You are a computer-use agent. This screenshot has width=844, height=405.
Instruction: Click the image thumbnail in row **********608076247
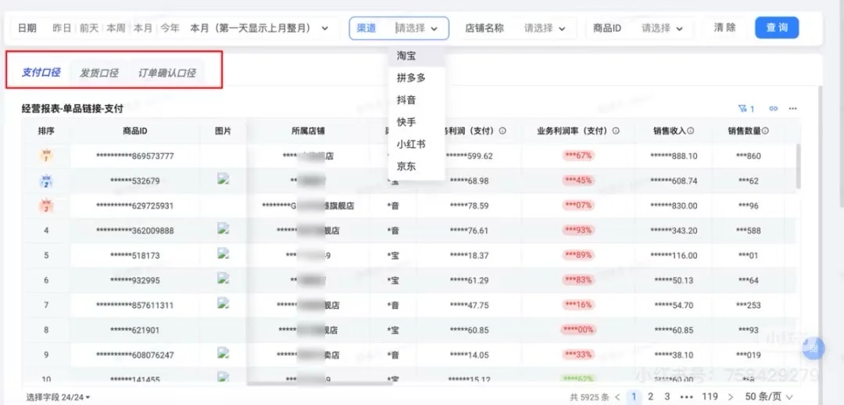224,353
